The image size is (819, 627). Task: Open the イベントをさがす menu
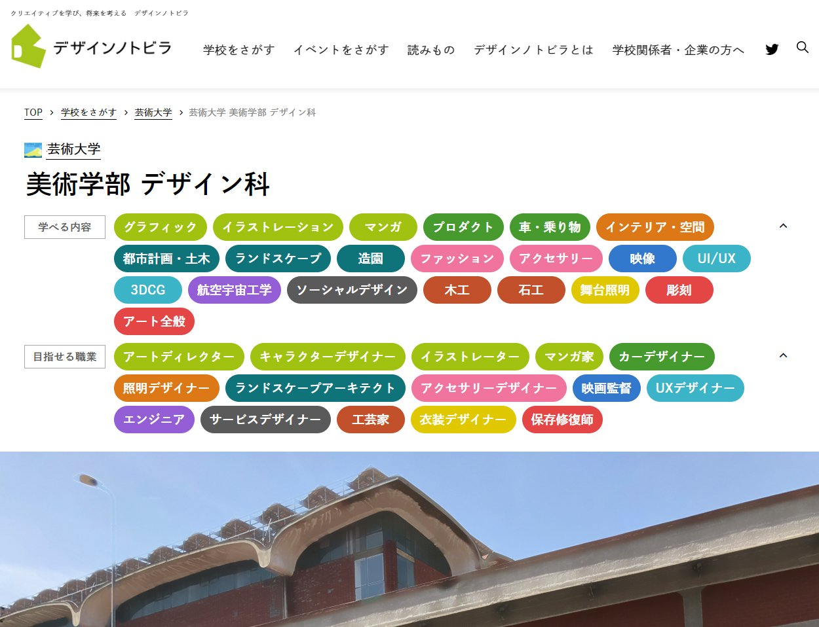(341, 50)
